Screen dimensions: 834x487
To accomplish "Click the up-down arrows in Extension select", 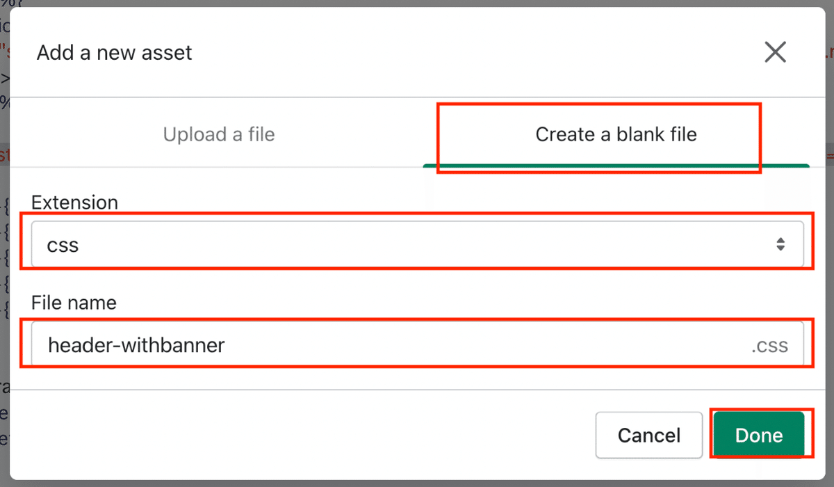I will [x=780, y=244].
